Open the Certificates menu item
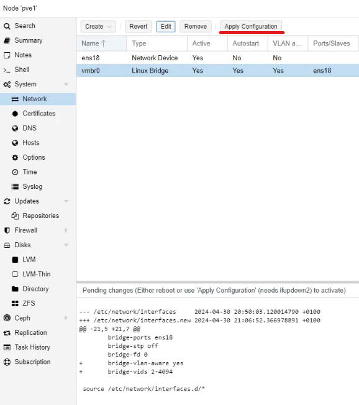The image size is (359, 405). click(38, 114)
